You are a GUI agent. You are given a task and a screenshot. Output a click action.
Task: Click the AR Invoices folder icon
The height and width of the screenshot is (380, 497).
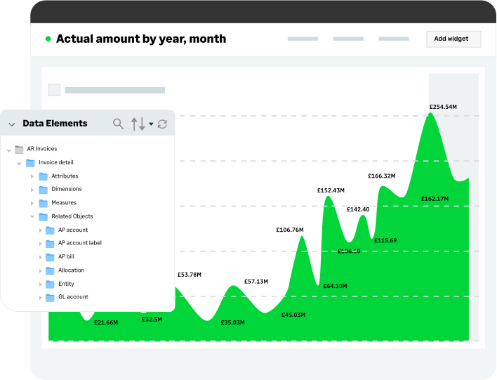(x=20, y=149)
